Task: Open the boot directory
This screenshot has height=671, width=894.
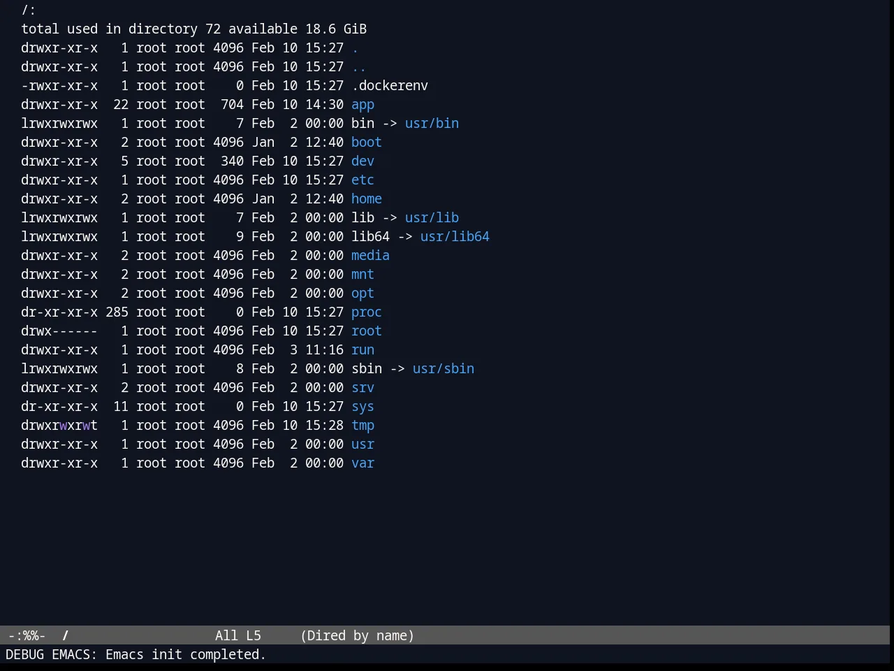Action: tap(367, 142)
